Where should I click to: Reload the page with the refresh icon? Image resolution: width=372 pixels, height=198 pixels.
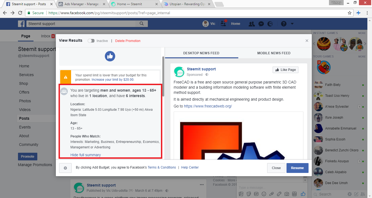click(20, 13)
